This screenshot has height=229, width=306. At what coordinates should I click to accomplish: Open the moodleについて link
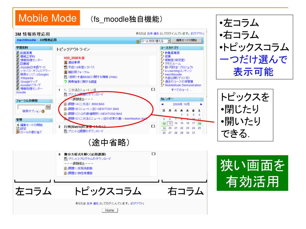31,85
